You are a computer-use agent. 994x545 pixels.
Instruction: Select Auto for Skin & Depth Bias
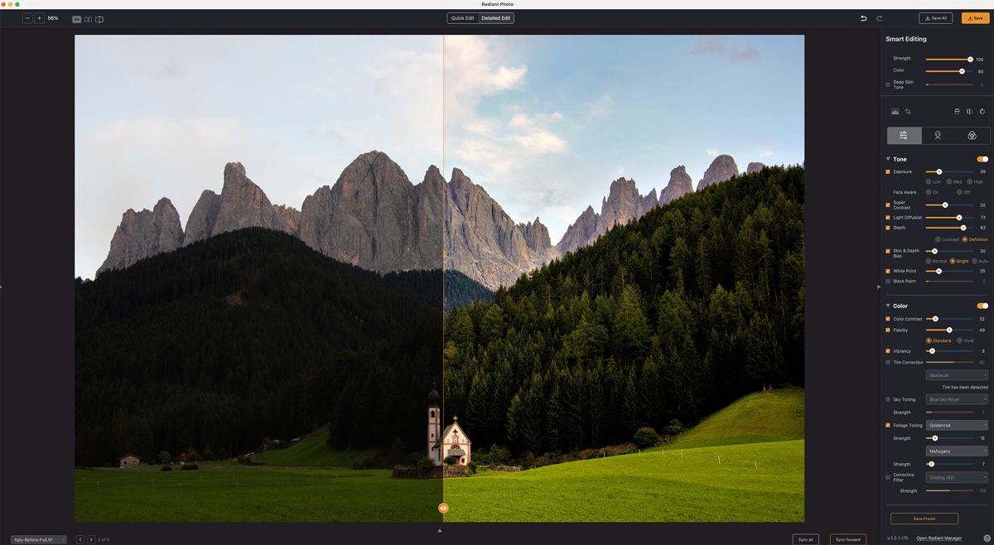coord(975,261)
